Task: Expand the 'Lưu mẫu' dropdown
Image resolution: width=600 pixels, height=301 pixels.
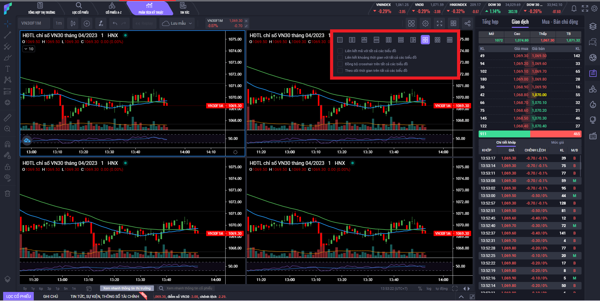Action: point(177,23)
